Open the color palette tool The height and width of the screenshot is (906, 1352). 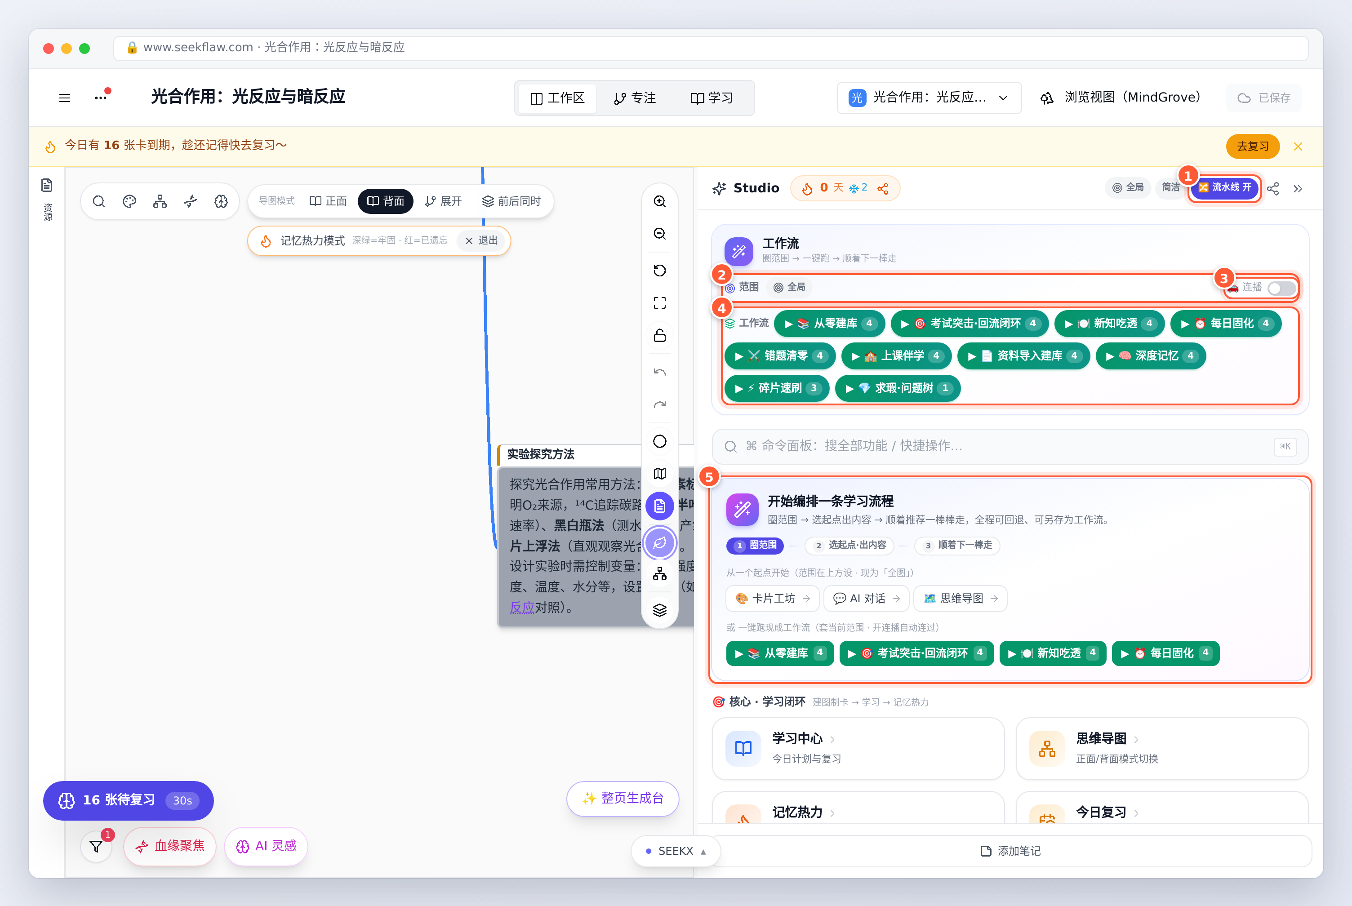tap(129, 201)
